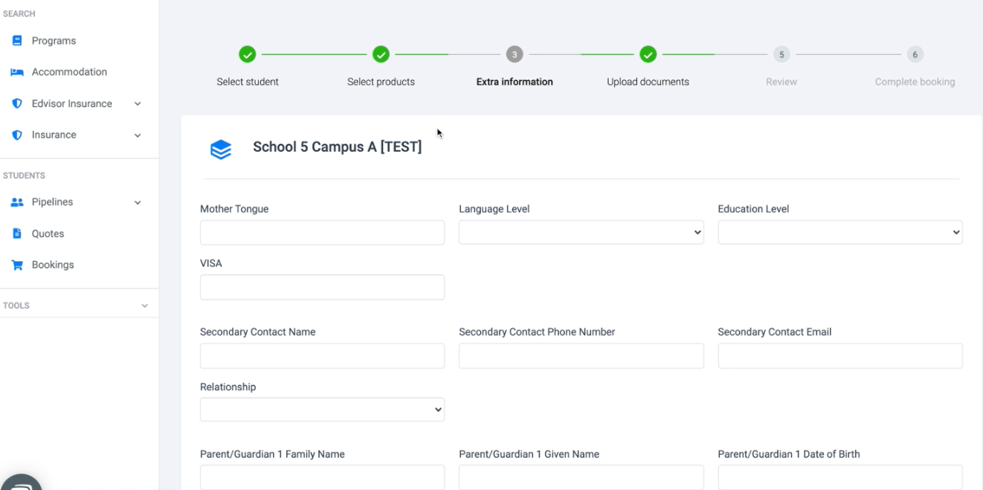This screenshot has width=983, height=490.
Task: Open the Education Level dropdown
Action: (840, 232)
